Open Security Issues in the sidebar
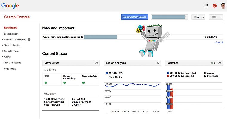This screenshot has height=119, width=227. [13, 62]
